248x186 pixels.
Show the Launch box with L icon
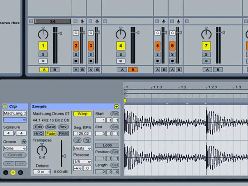(5, 172)
